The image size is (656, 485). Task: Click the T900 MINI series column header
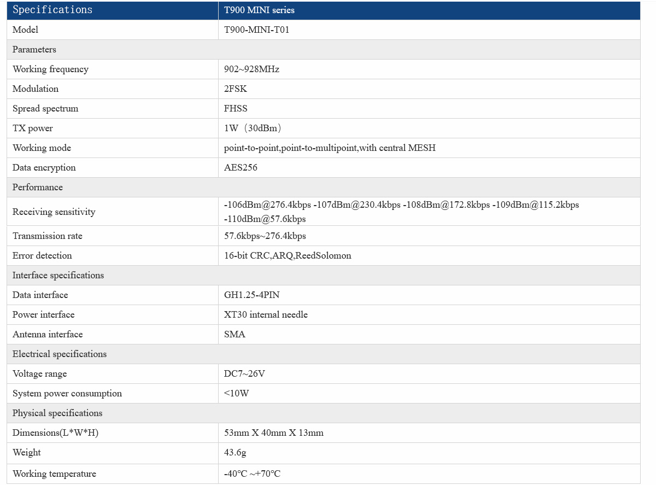tap(259, 10)
